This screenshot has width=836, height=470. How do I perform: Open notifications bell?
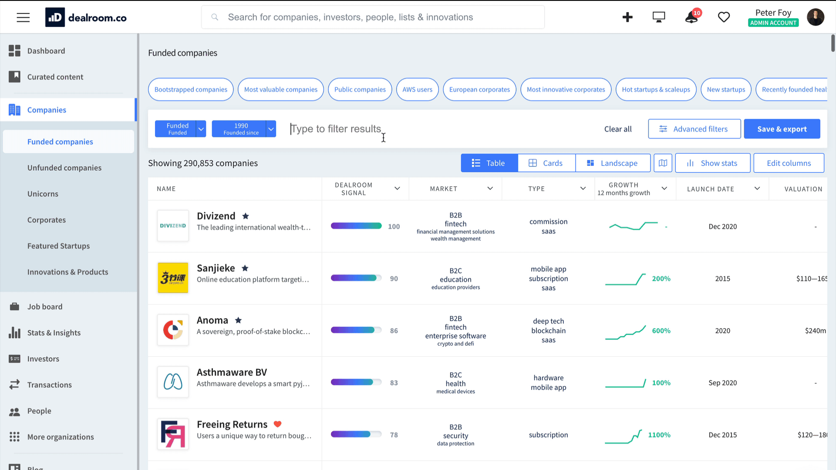tap(691, 17)
